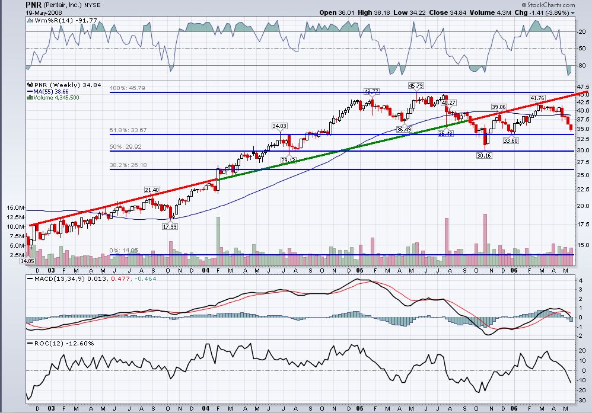Click the -50 level on Williams %R axis
Screen dimensions: 592x413
click(x=581, y=49)
